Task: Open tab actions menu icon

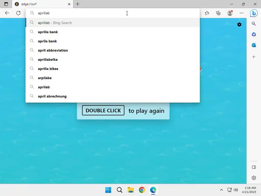Action: click(x=6, y=4)
